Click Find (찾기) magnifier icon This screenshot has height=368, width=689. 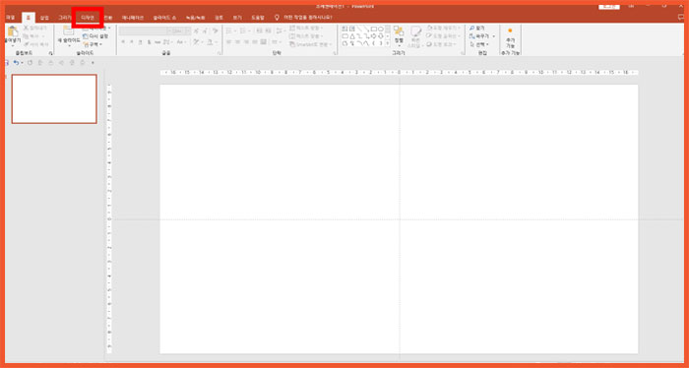(x=472, y=29)
